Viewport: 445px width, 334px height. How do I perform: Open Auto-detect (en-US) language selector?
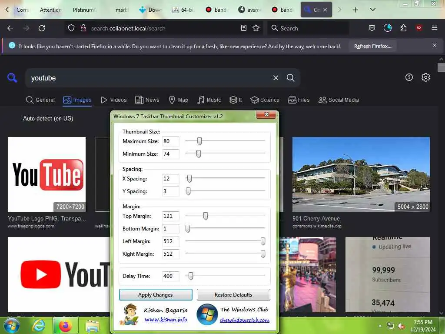(48, 118)
